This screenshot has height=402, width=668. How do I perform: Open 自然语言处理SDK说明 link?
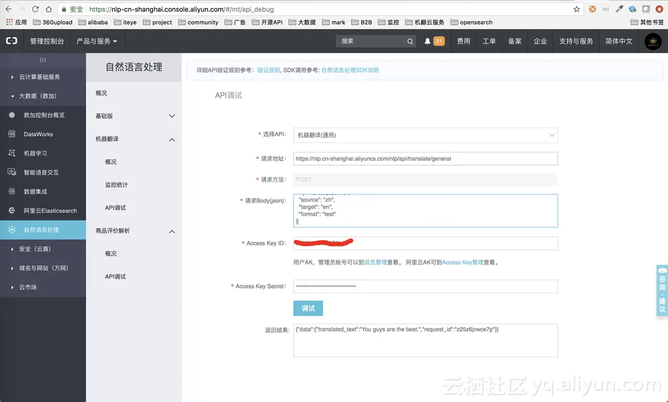click(350, 70)
